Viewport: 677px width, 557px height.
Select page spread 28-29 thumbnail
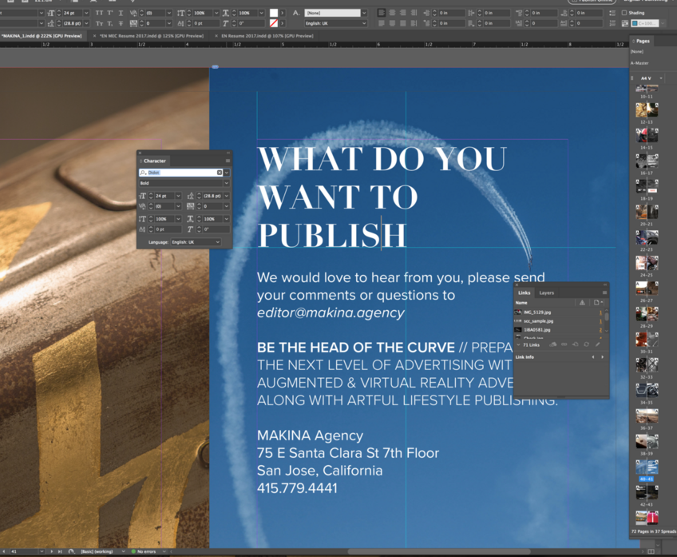click(647, 314)
